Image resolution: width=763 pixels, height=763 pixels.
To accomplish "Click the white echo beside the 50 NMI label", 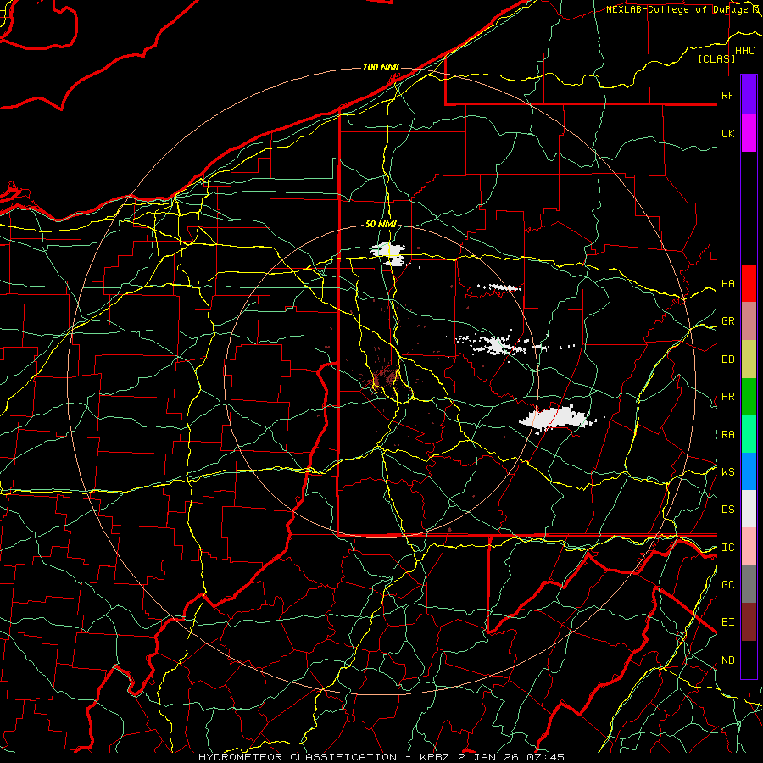I will click(390, 254).
